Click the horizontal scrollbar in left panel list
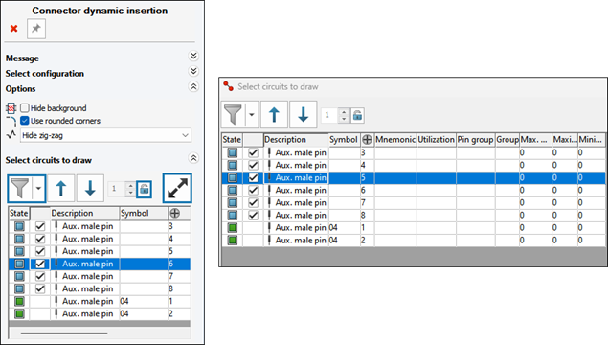This screenshot has height=345, width=608. (64, 333)
